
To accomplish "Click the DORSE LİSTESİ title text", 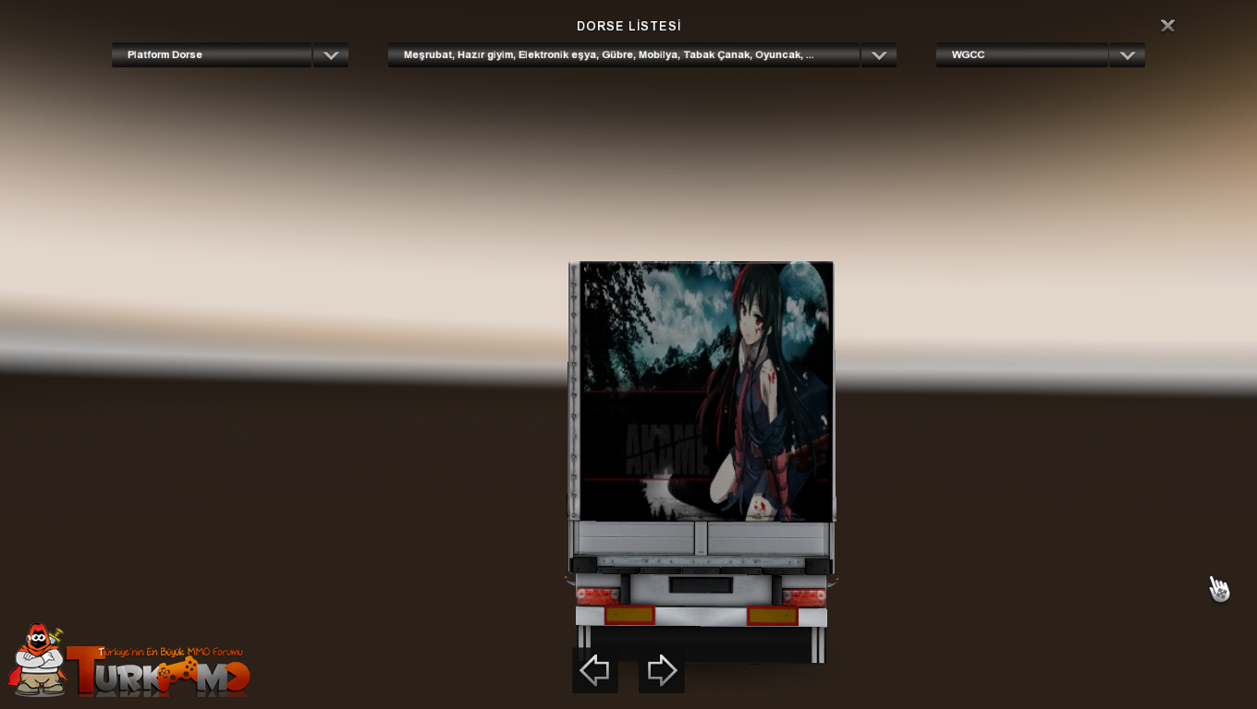I will tap(628, 27).
